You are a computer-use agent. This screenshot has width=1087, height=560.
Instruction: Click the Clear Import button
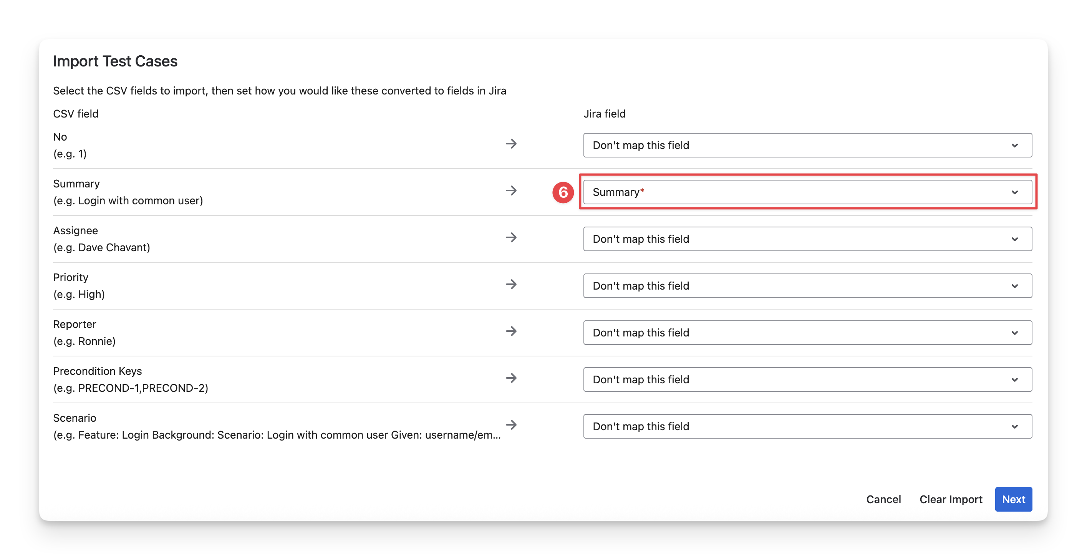(x=951, y=499)
